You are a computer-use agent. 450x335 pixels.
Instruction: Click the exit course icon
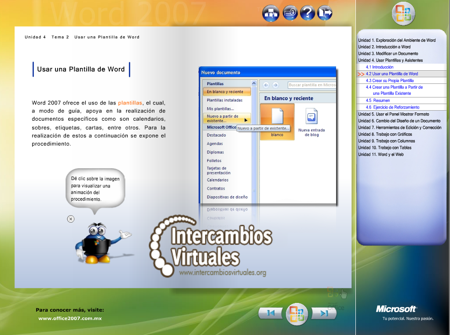[325, 13]
